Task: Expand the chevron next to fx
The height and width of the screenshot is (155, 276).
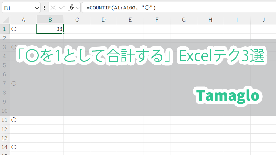Action: pyautogui.click(x=78, y=8)
